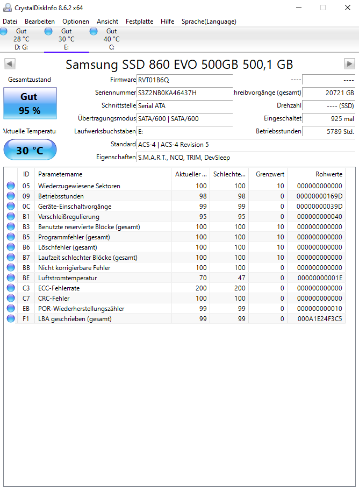Image resolution: width=359 pixels, height=490 pixels.
Task: Select the E: drive tab at 30 °C
Action: (x=67, y=39)
